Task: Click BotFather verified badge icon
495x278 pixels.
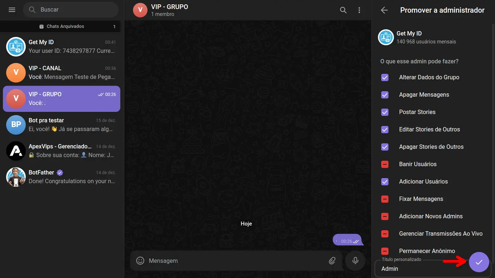Action: tap(60, 173)
